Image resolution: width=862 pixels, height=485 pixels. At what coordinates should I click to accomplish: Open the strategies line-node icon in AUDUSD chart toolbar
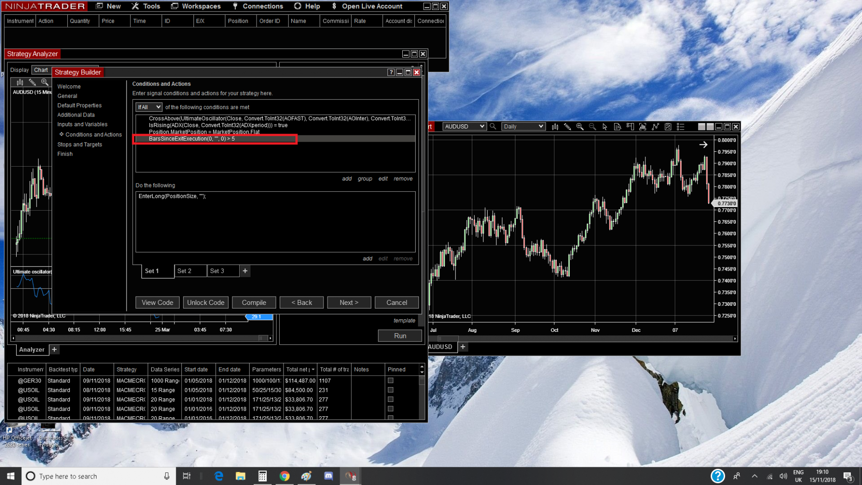tap(655, 126)
